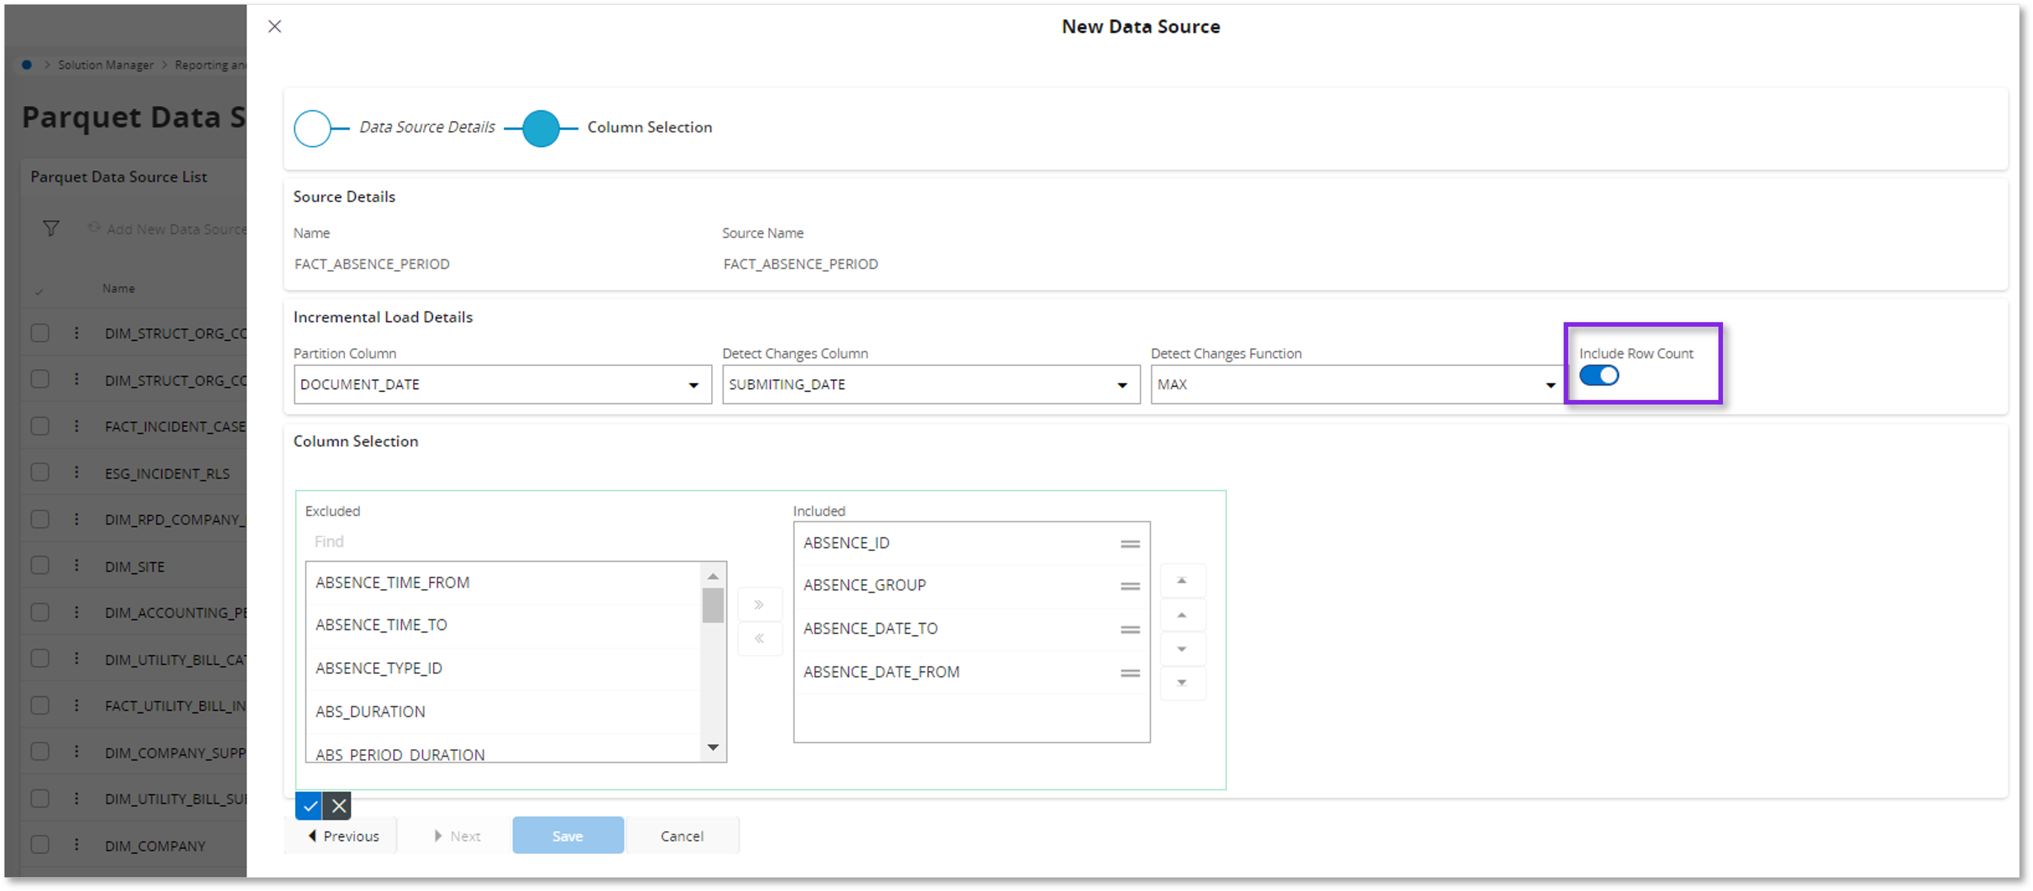The width and height of the screenshot is (2033, 891).
Task: Open row menu for ESG_INCIDENT_RLS
Action: coord(77,473)
